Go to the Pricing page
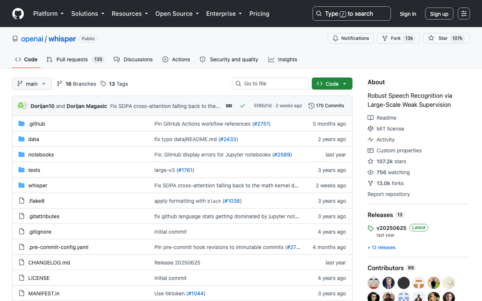 click(x=259, y=14)
